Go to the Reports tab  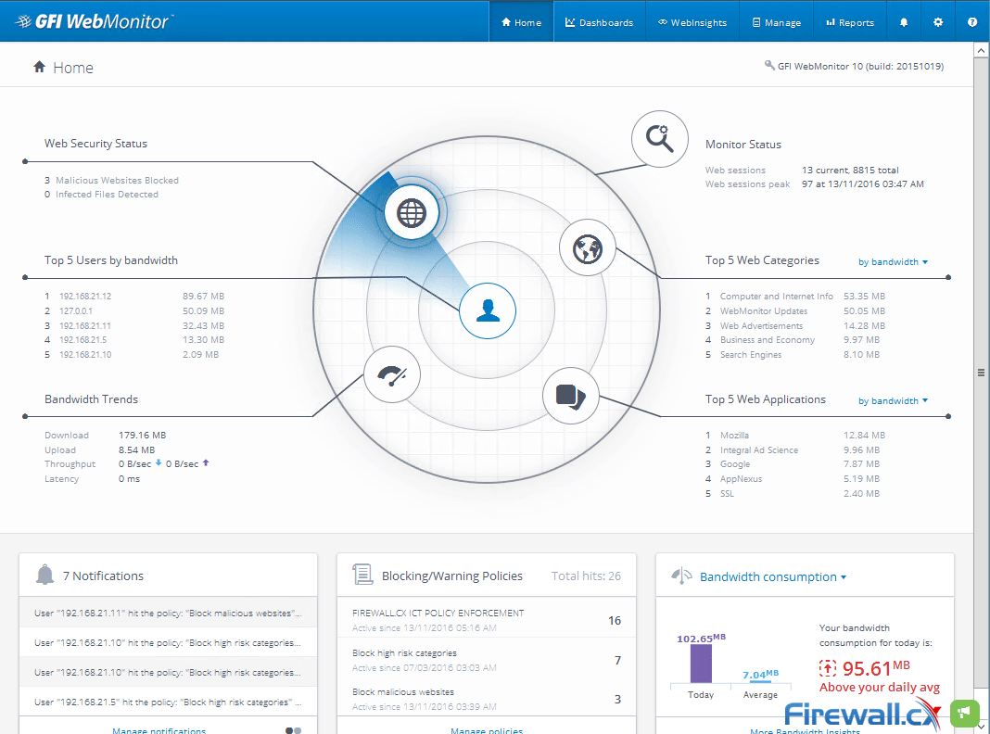pos(850,22)
